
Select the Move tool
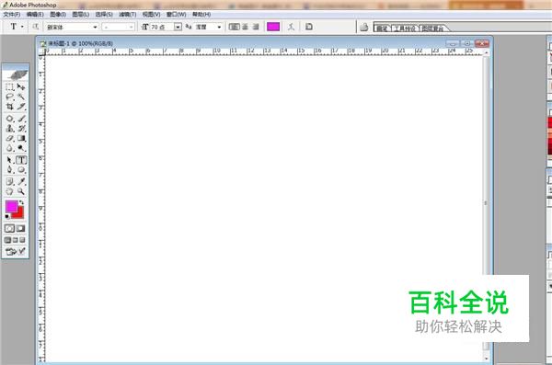tap(21, 86)
